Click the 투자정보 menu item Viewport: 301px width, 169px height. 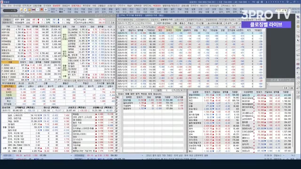tap(87, 6)
